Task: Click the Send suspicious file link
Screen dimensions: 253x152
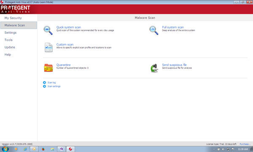Action: (x=174, y=65)
